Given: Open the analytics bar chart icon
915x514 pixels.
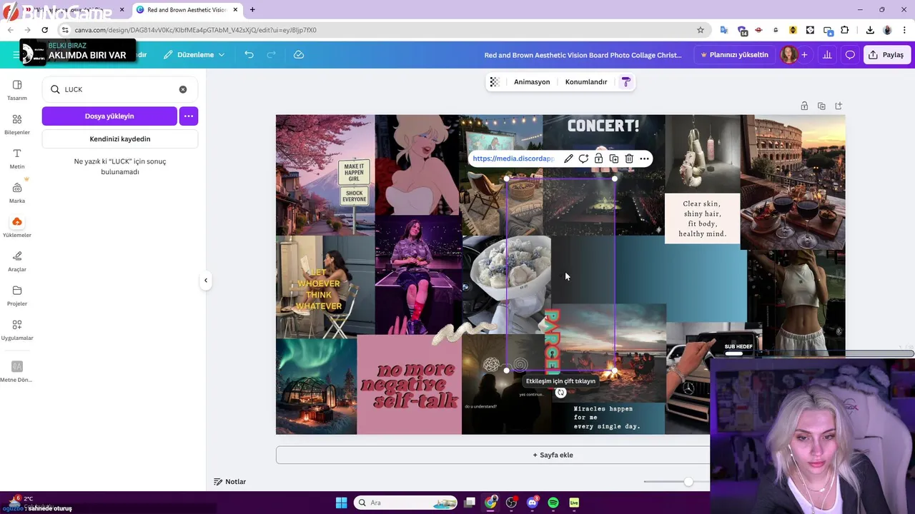Looking at the screenshot, I should pyautogui.click(x=827, y=55).
